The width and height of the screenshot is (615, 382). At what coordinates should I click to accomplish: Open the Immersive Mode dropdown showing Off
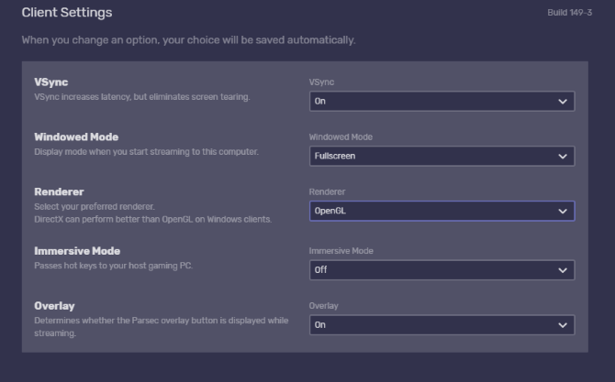click(442, 270)
